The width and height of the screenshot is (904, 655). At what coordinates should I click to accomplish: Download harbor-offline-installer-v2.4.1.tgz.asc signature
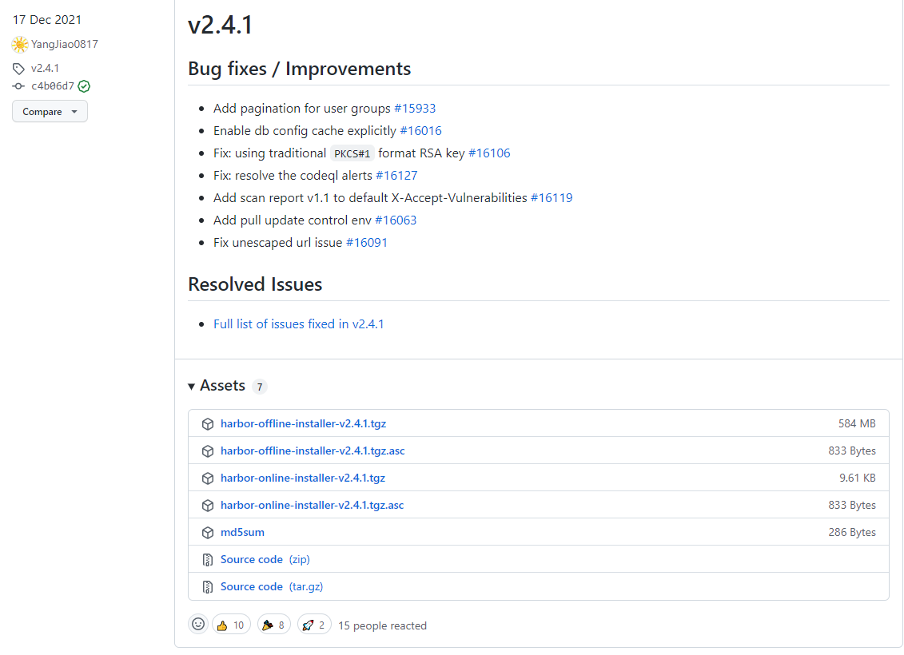click(313, 451)
